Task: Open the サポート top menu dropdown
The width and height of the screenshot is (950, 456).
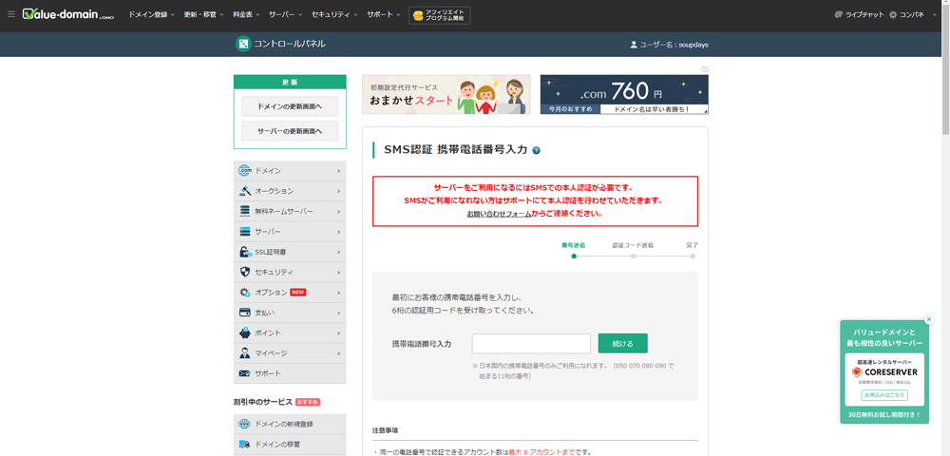Action: click(383, 14)
